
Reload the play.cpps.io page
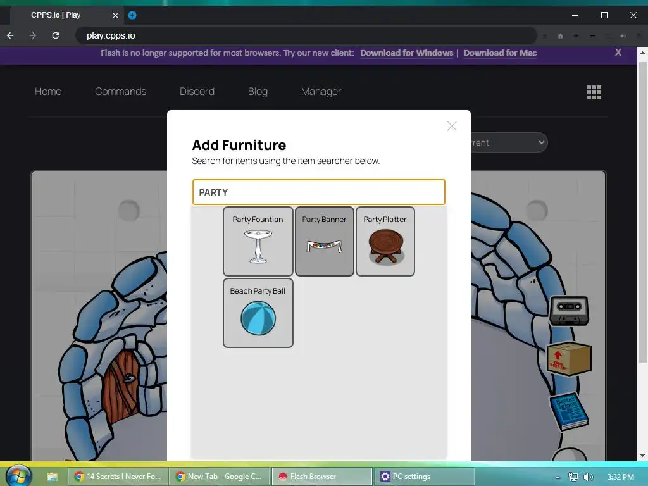(x=56, y=35)
